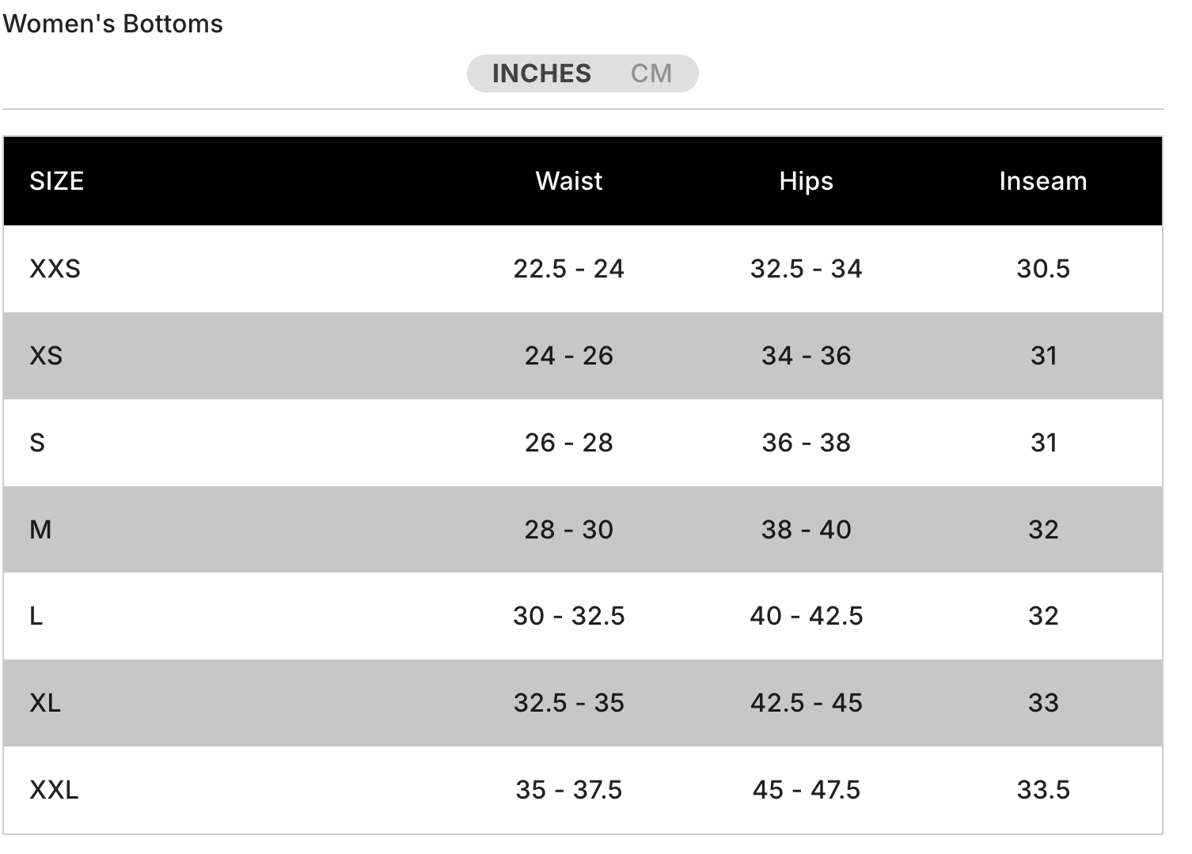Click the XXS inseam value 30.5
Image resolution: width=1192 pixels, height=854 pixels.
(1042, 269)
